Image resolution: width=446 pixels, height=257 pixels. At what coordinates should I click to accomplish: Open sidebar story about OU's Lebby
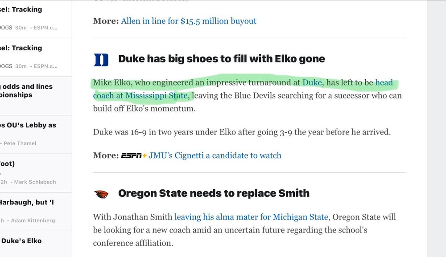click(x=36, y=135)
